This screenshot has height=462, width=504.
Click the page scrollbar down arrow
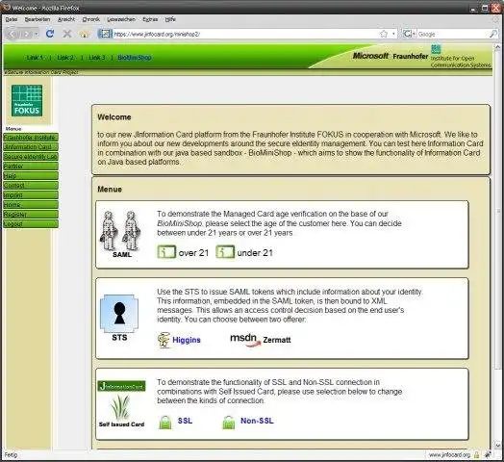[497, 446]
